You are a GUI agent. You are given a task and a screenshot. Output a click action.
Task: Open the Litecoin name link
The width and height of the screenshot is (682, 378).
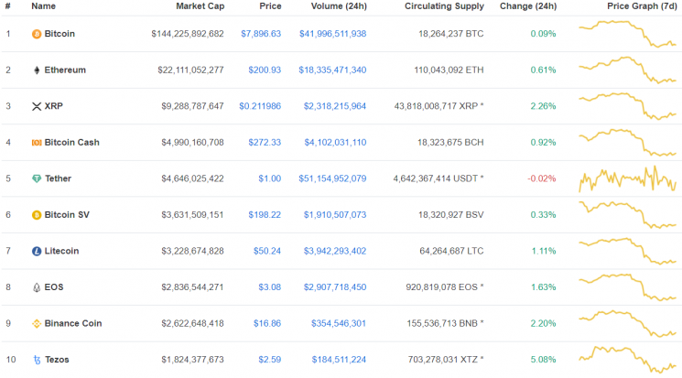pyautogui.click(x=61, y=251)
